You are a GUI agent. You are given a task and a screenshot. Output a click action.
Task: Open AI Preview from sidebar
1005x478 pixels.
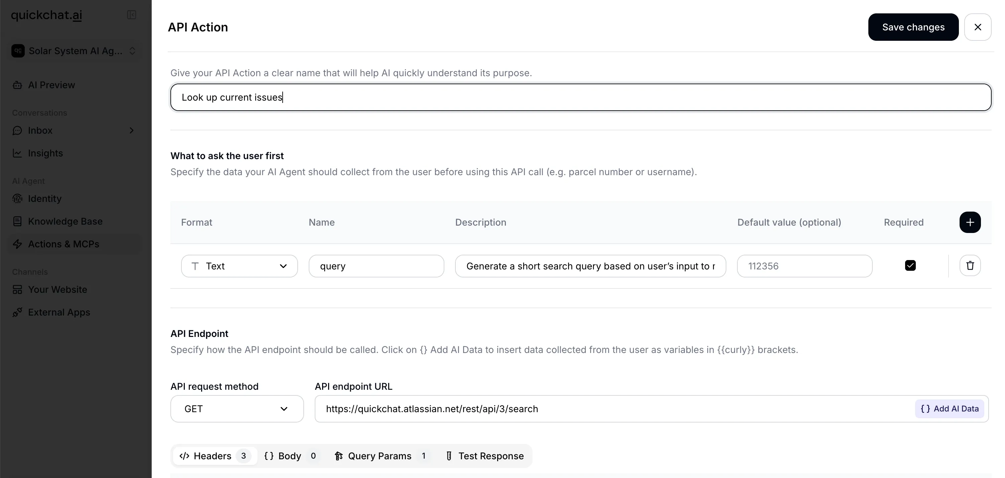(51, 85)
